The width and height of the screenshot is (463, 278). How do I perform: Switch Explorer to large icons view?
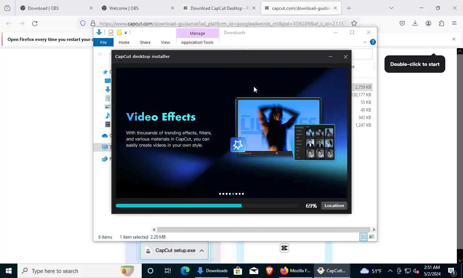(x=371, y=237)
